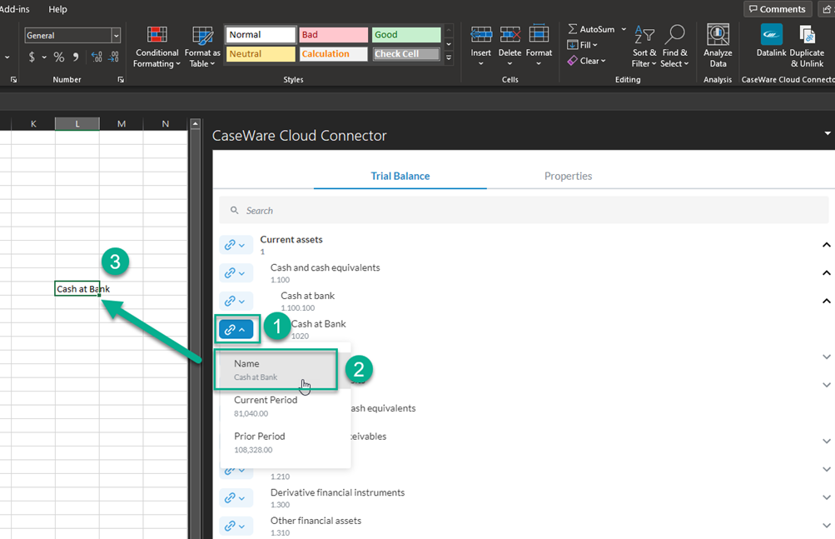Viewport: 835px width, 539px height.
Task: Apply the Good cell style
Action: pos(406,35)
